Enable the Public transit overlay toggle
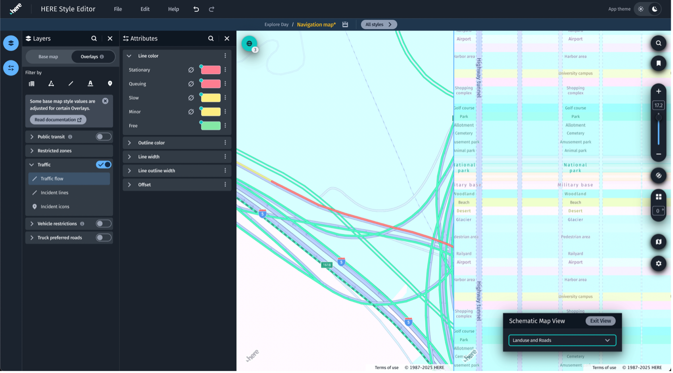Screen dimensions: 673x373 [103, 136]
